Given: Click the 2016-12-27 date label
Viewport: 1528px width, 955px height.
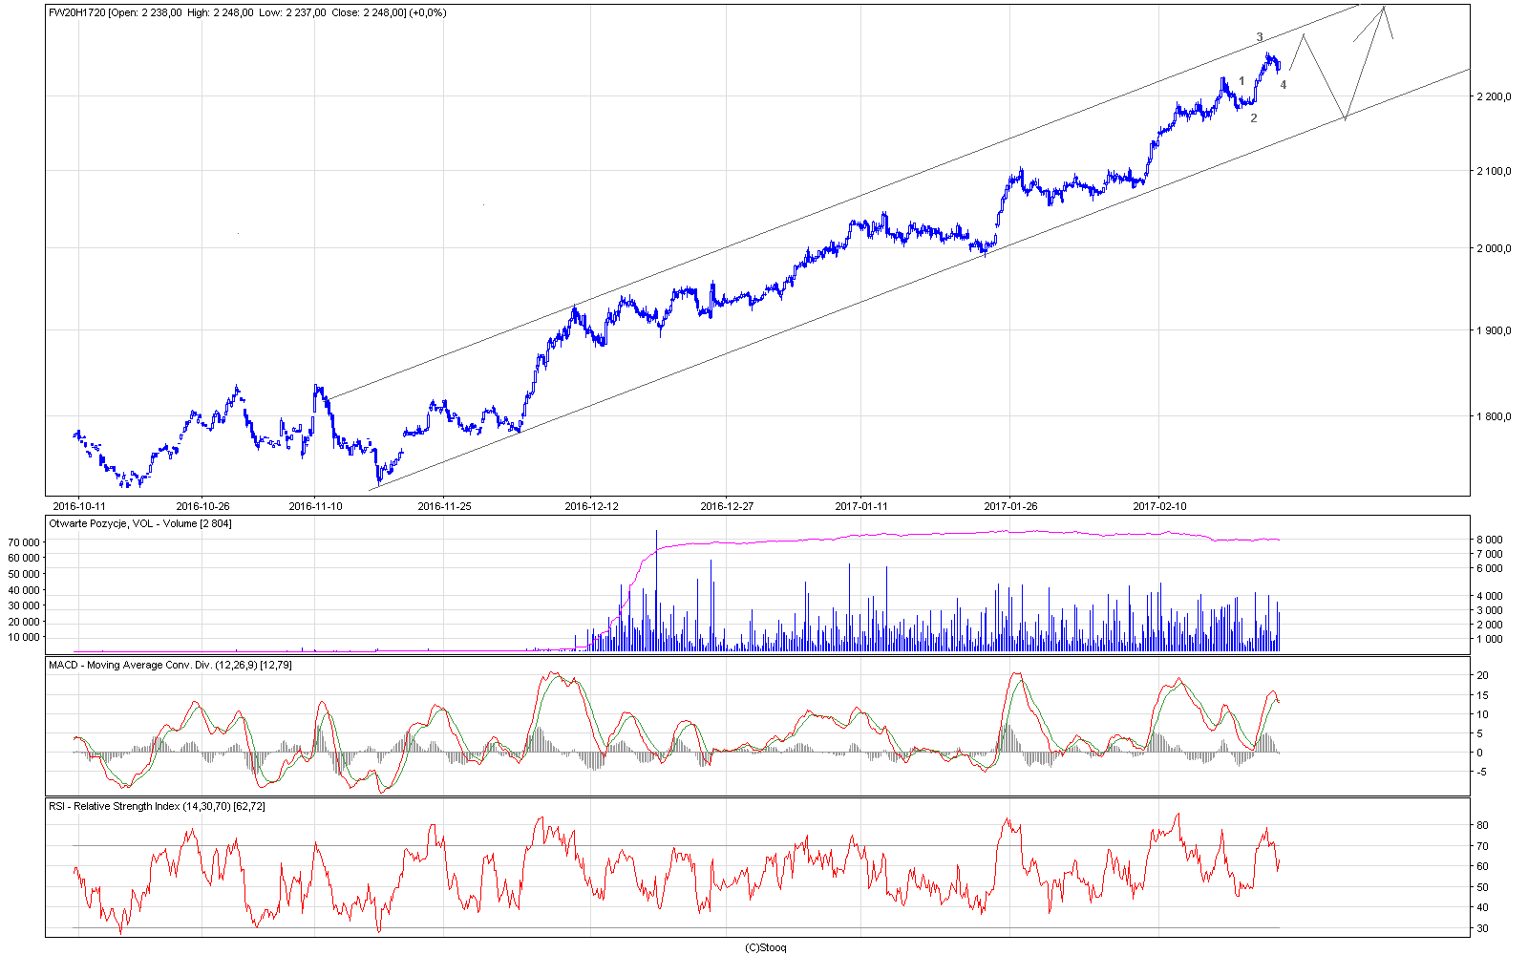Looking at the screenshot, I should click(727, 506).
